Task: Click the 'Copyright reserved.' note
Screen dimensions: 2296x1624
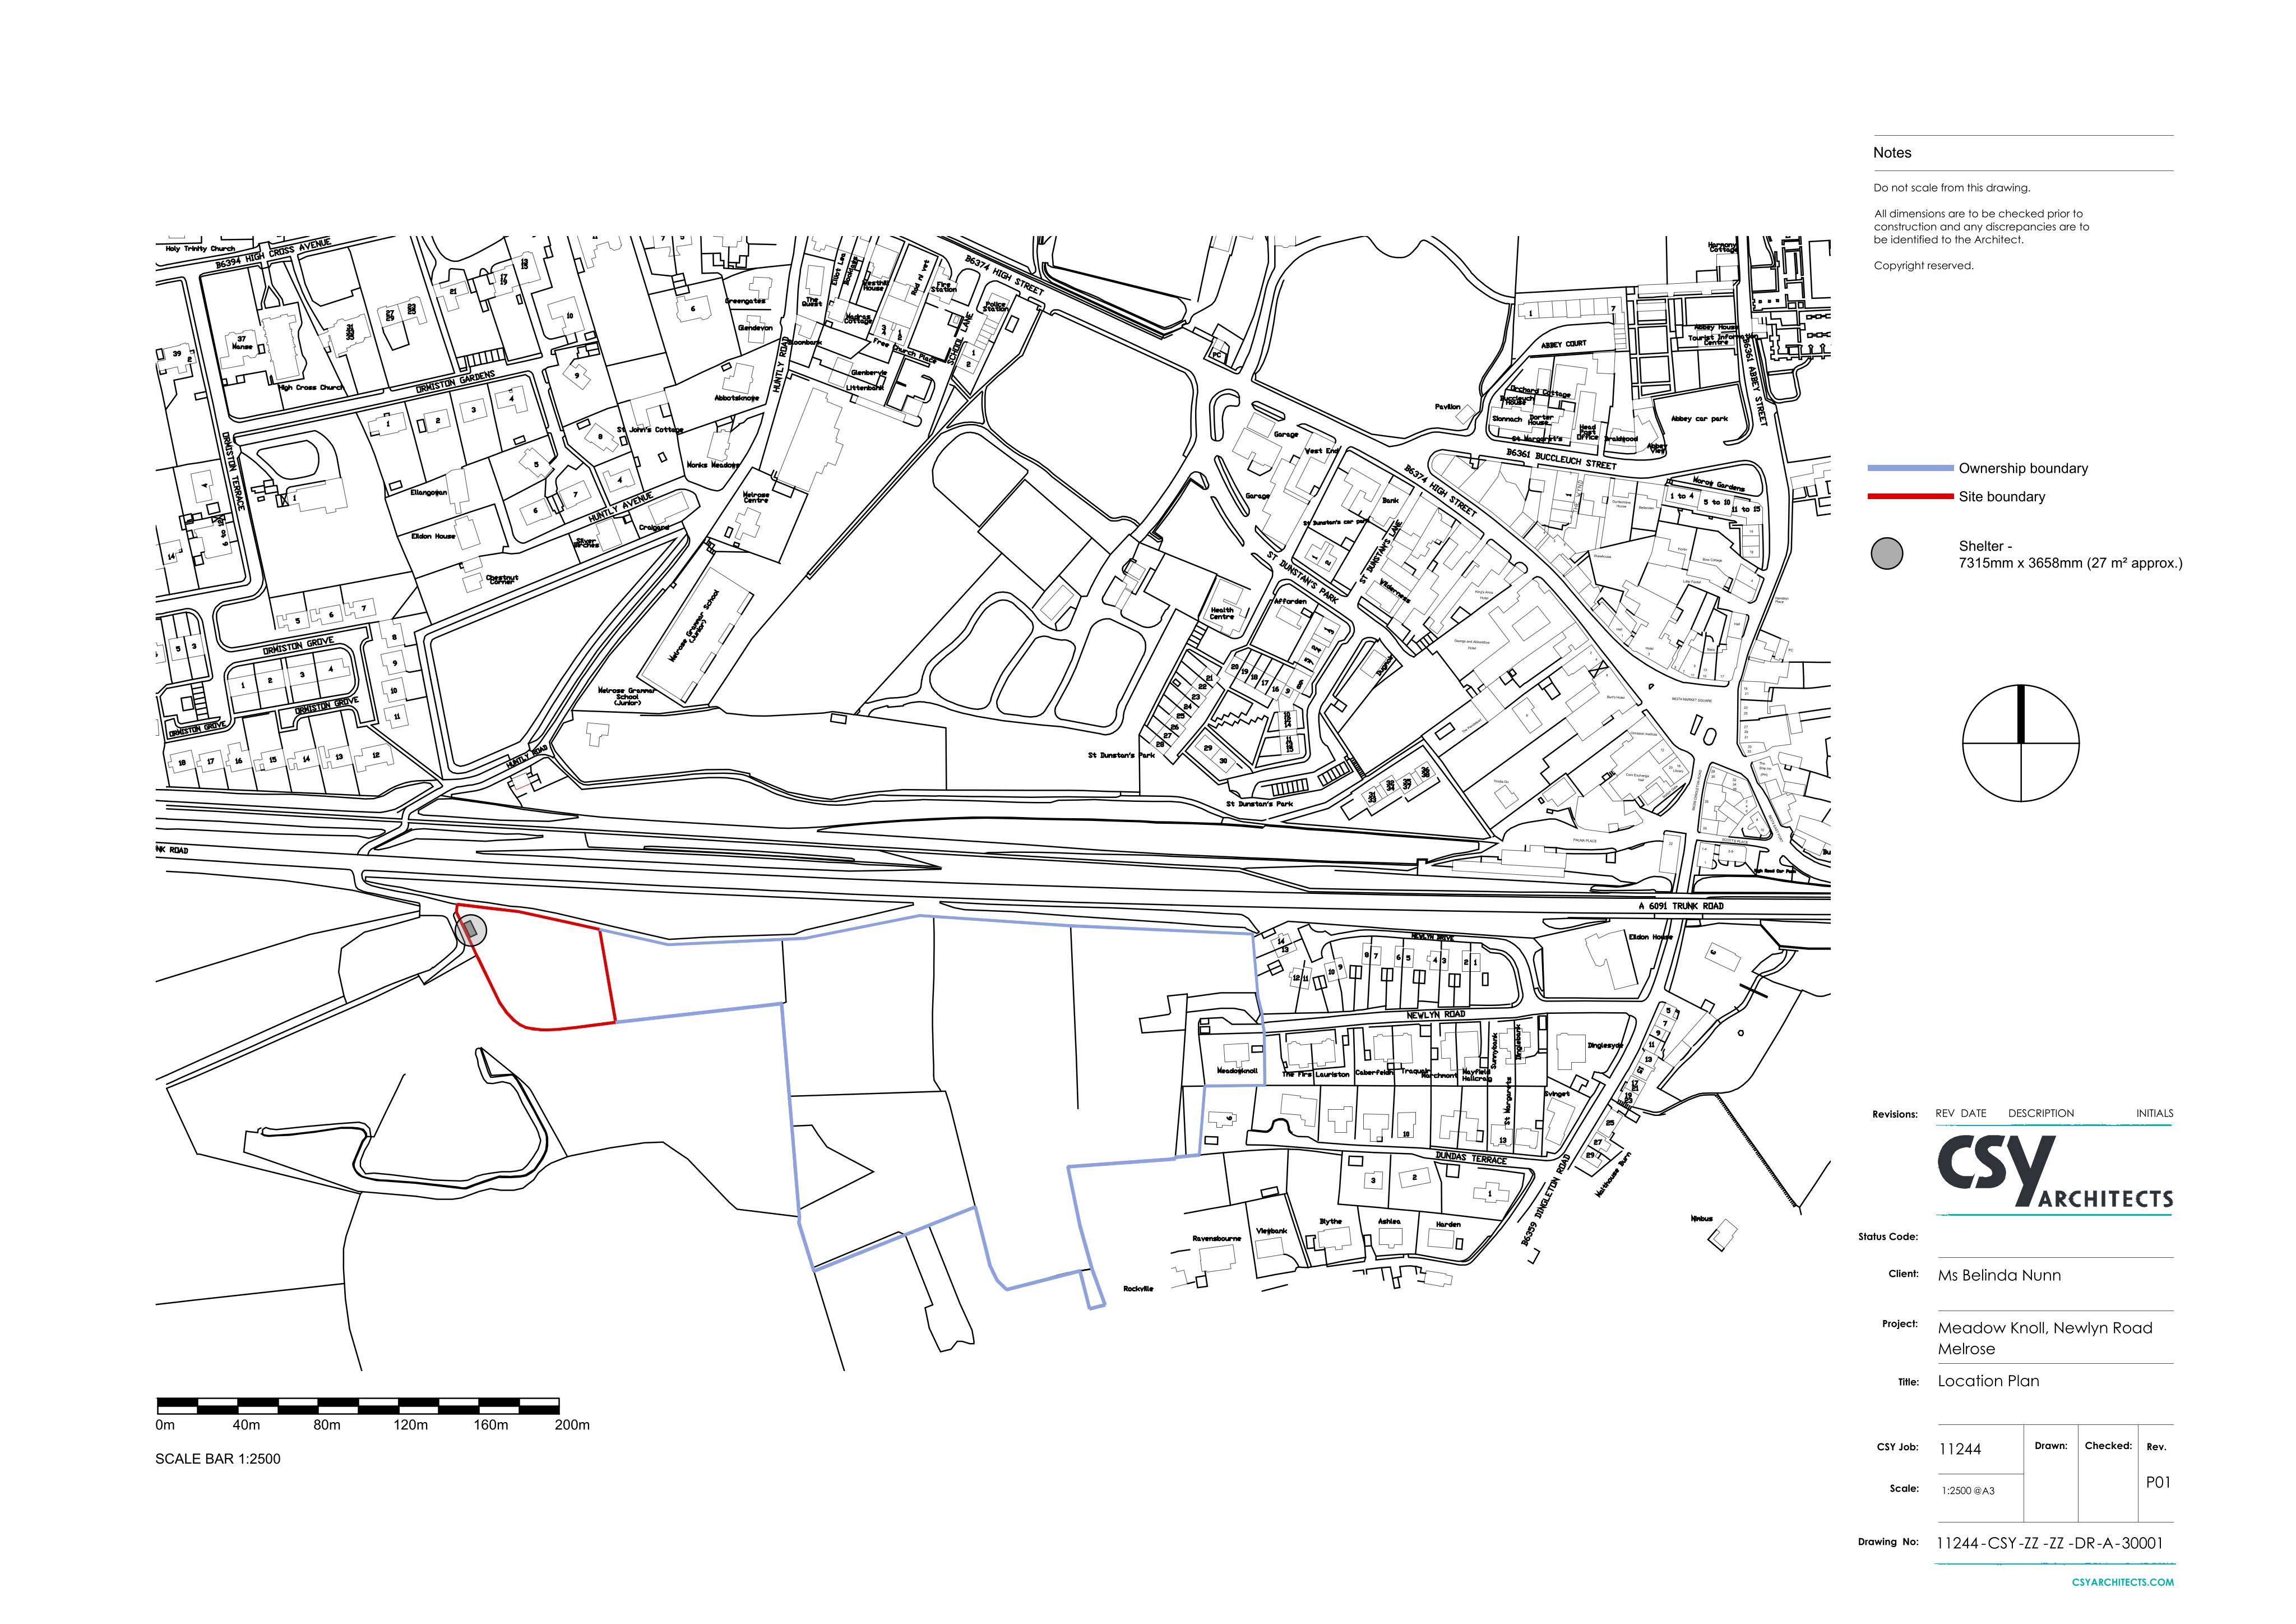Action: pos(1923,265)
